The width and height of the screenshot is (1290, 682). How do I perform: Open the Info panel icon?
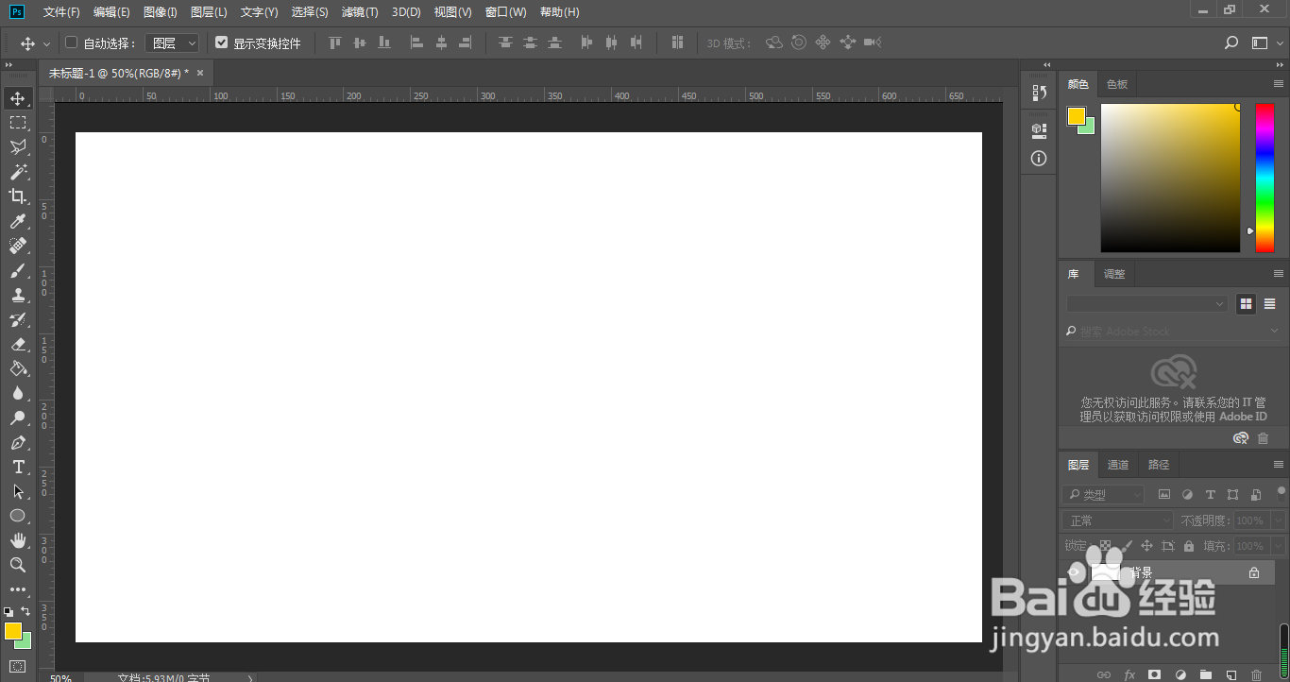1039,159
